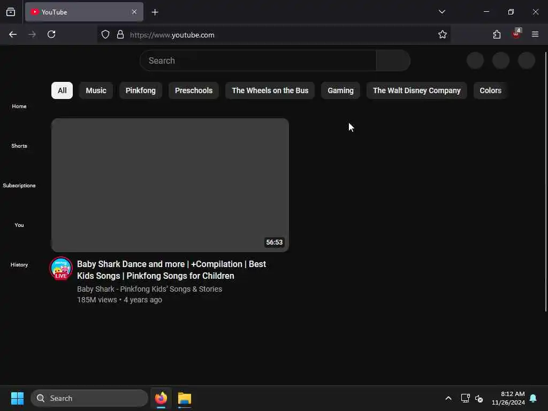The height and width of the screenshot is (411, 548).
Task: Choose the Colors filter chip
Action: pyautogui.click(x=490, y=90)
